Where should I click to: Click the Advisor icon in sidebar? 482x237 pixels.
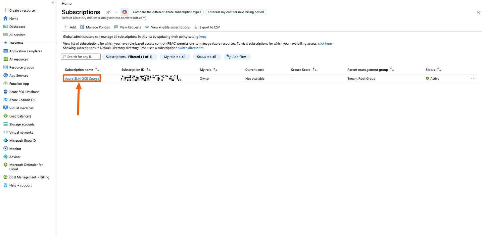[x=5, y=157]
